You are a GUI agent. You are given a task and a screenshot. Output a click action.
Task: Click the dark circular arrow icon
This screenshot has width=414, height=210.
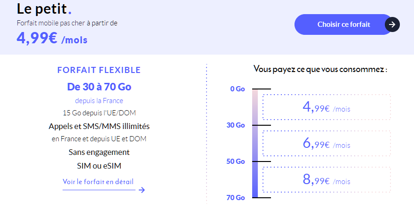click(392, 24)
